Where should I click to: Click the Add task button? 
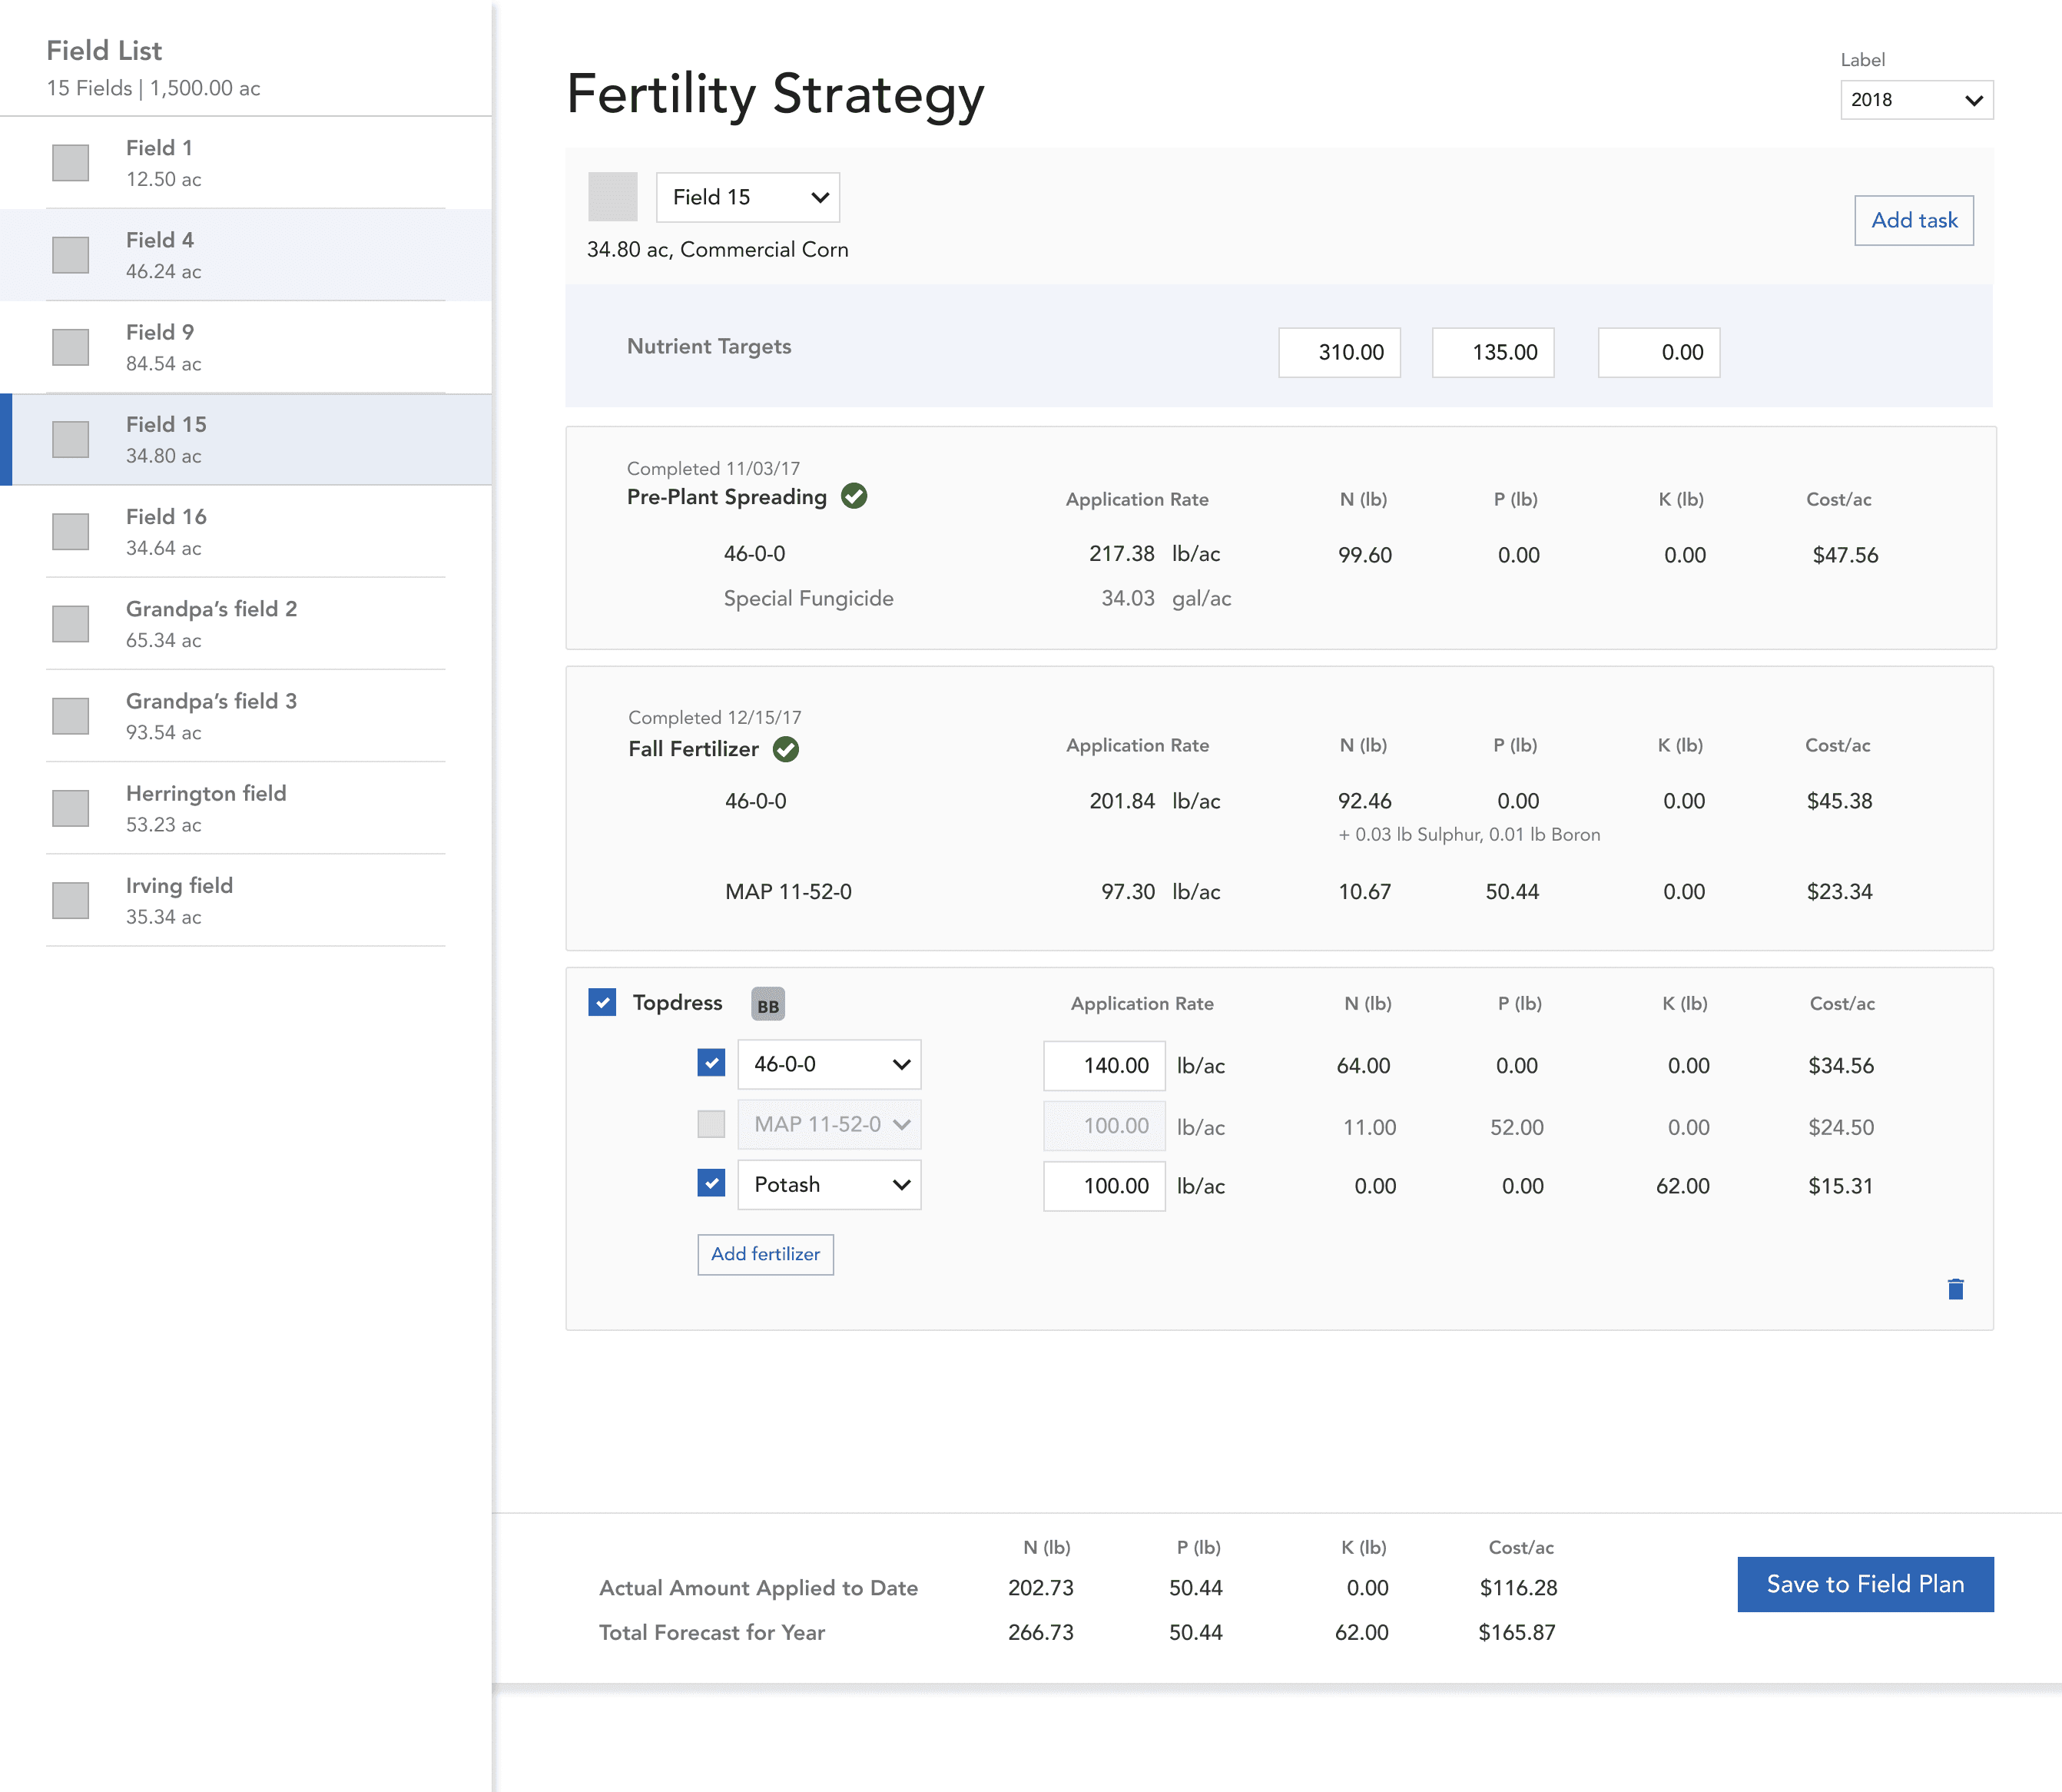pos(1913,220)
